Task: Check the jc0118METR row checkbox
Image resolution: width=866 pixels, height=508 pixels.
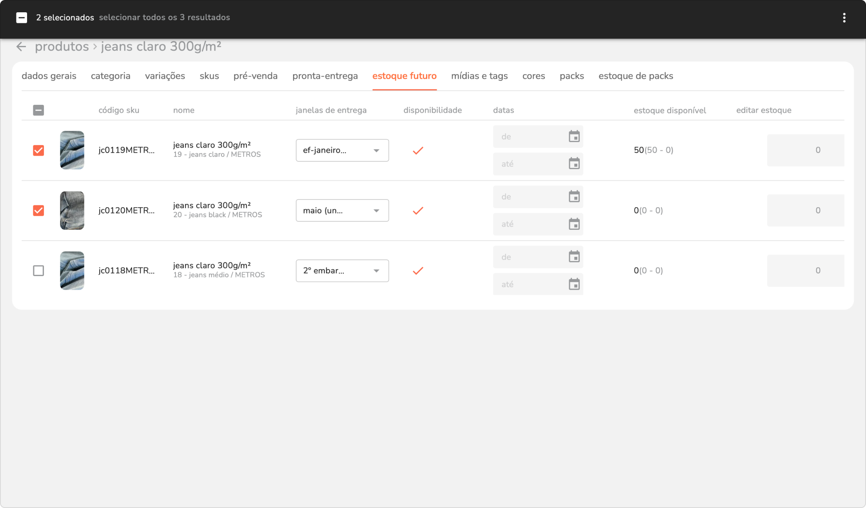Action: point(39,271)
